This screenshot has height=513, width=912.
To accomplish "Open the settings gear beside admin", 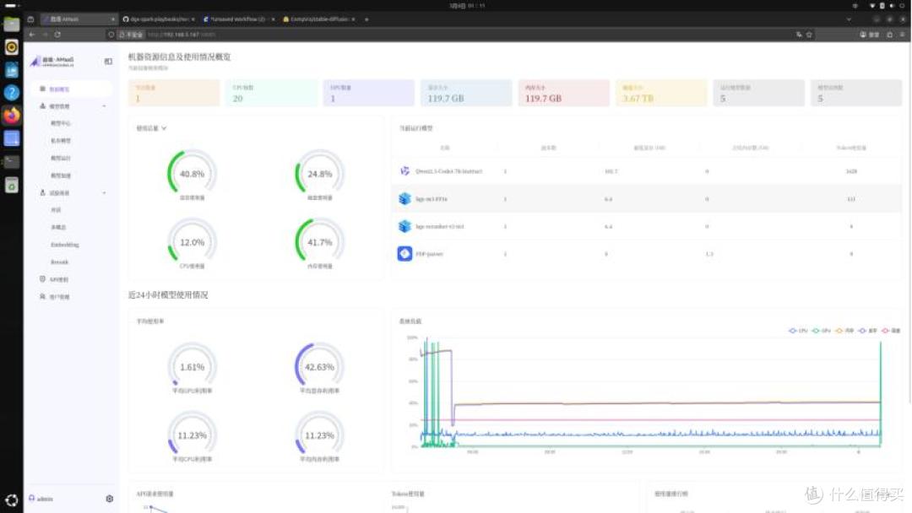I will [x=109, y=499].
